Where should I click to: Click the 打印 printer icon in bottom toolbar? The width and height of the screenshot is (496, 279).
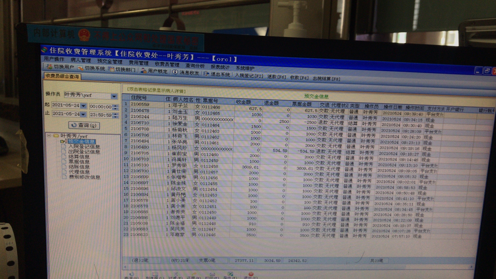pyautogui.click(x=212, y=274)
